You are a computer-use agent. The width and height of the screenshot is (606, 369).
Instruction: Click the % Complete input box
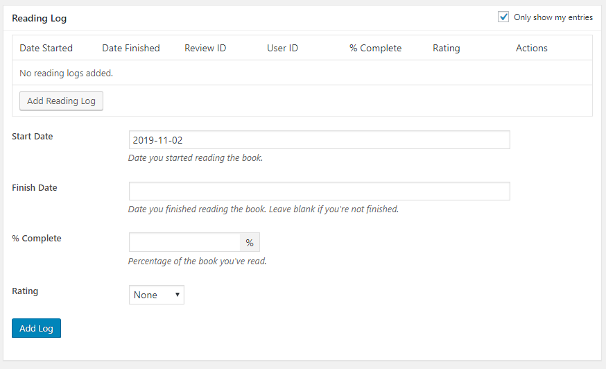click(x=184, y=243)
